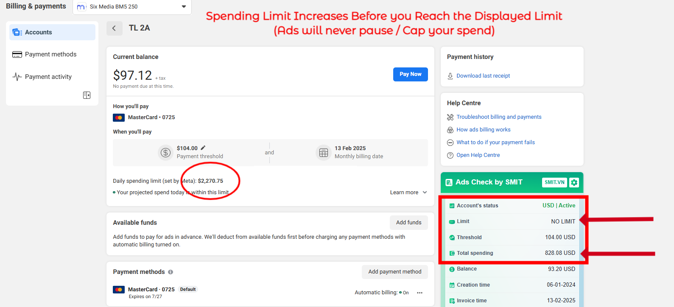Click the Billing & payments heading
This screenshot has height=307, width=674.
coord(36,6)
